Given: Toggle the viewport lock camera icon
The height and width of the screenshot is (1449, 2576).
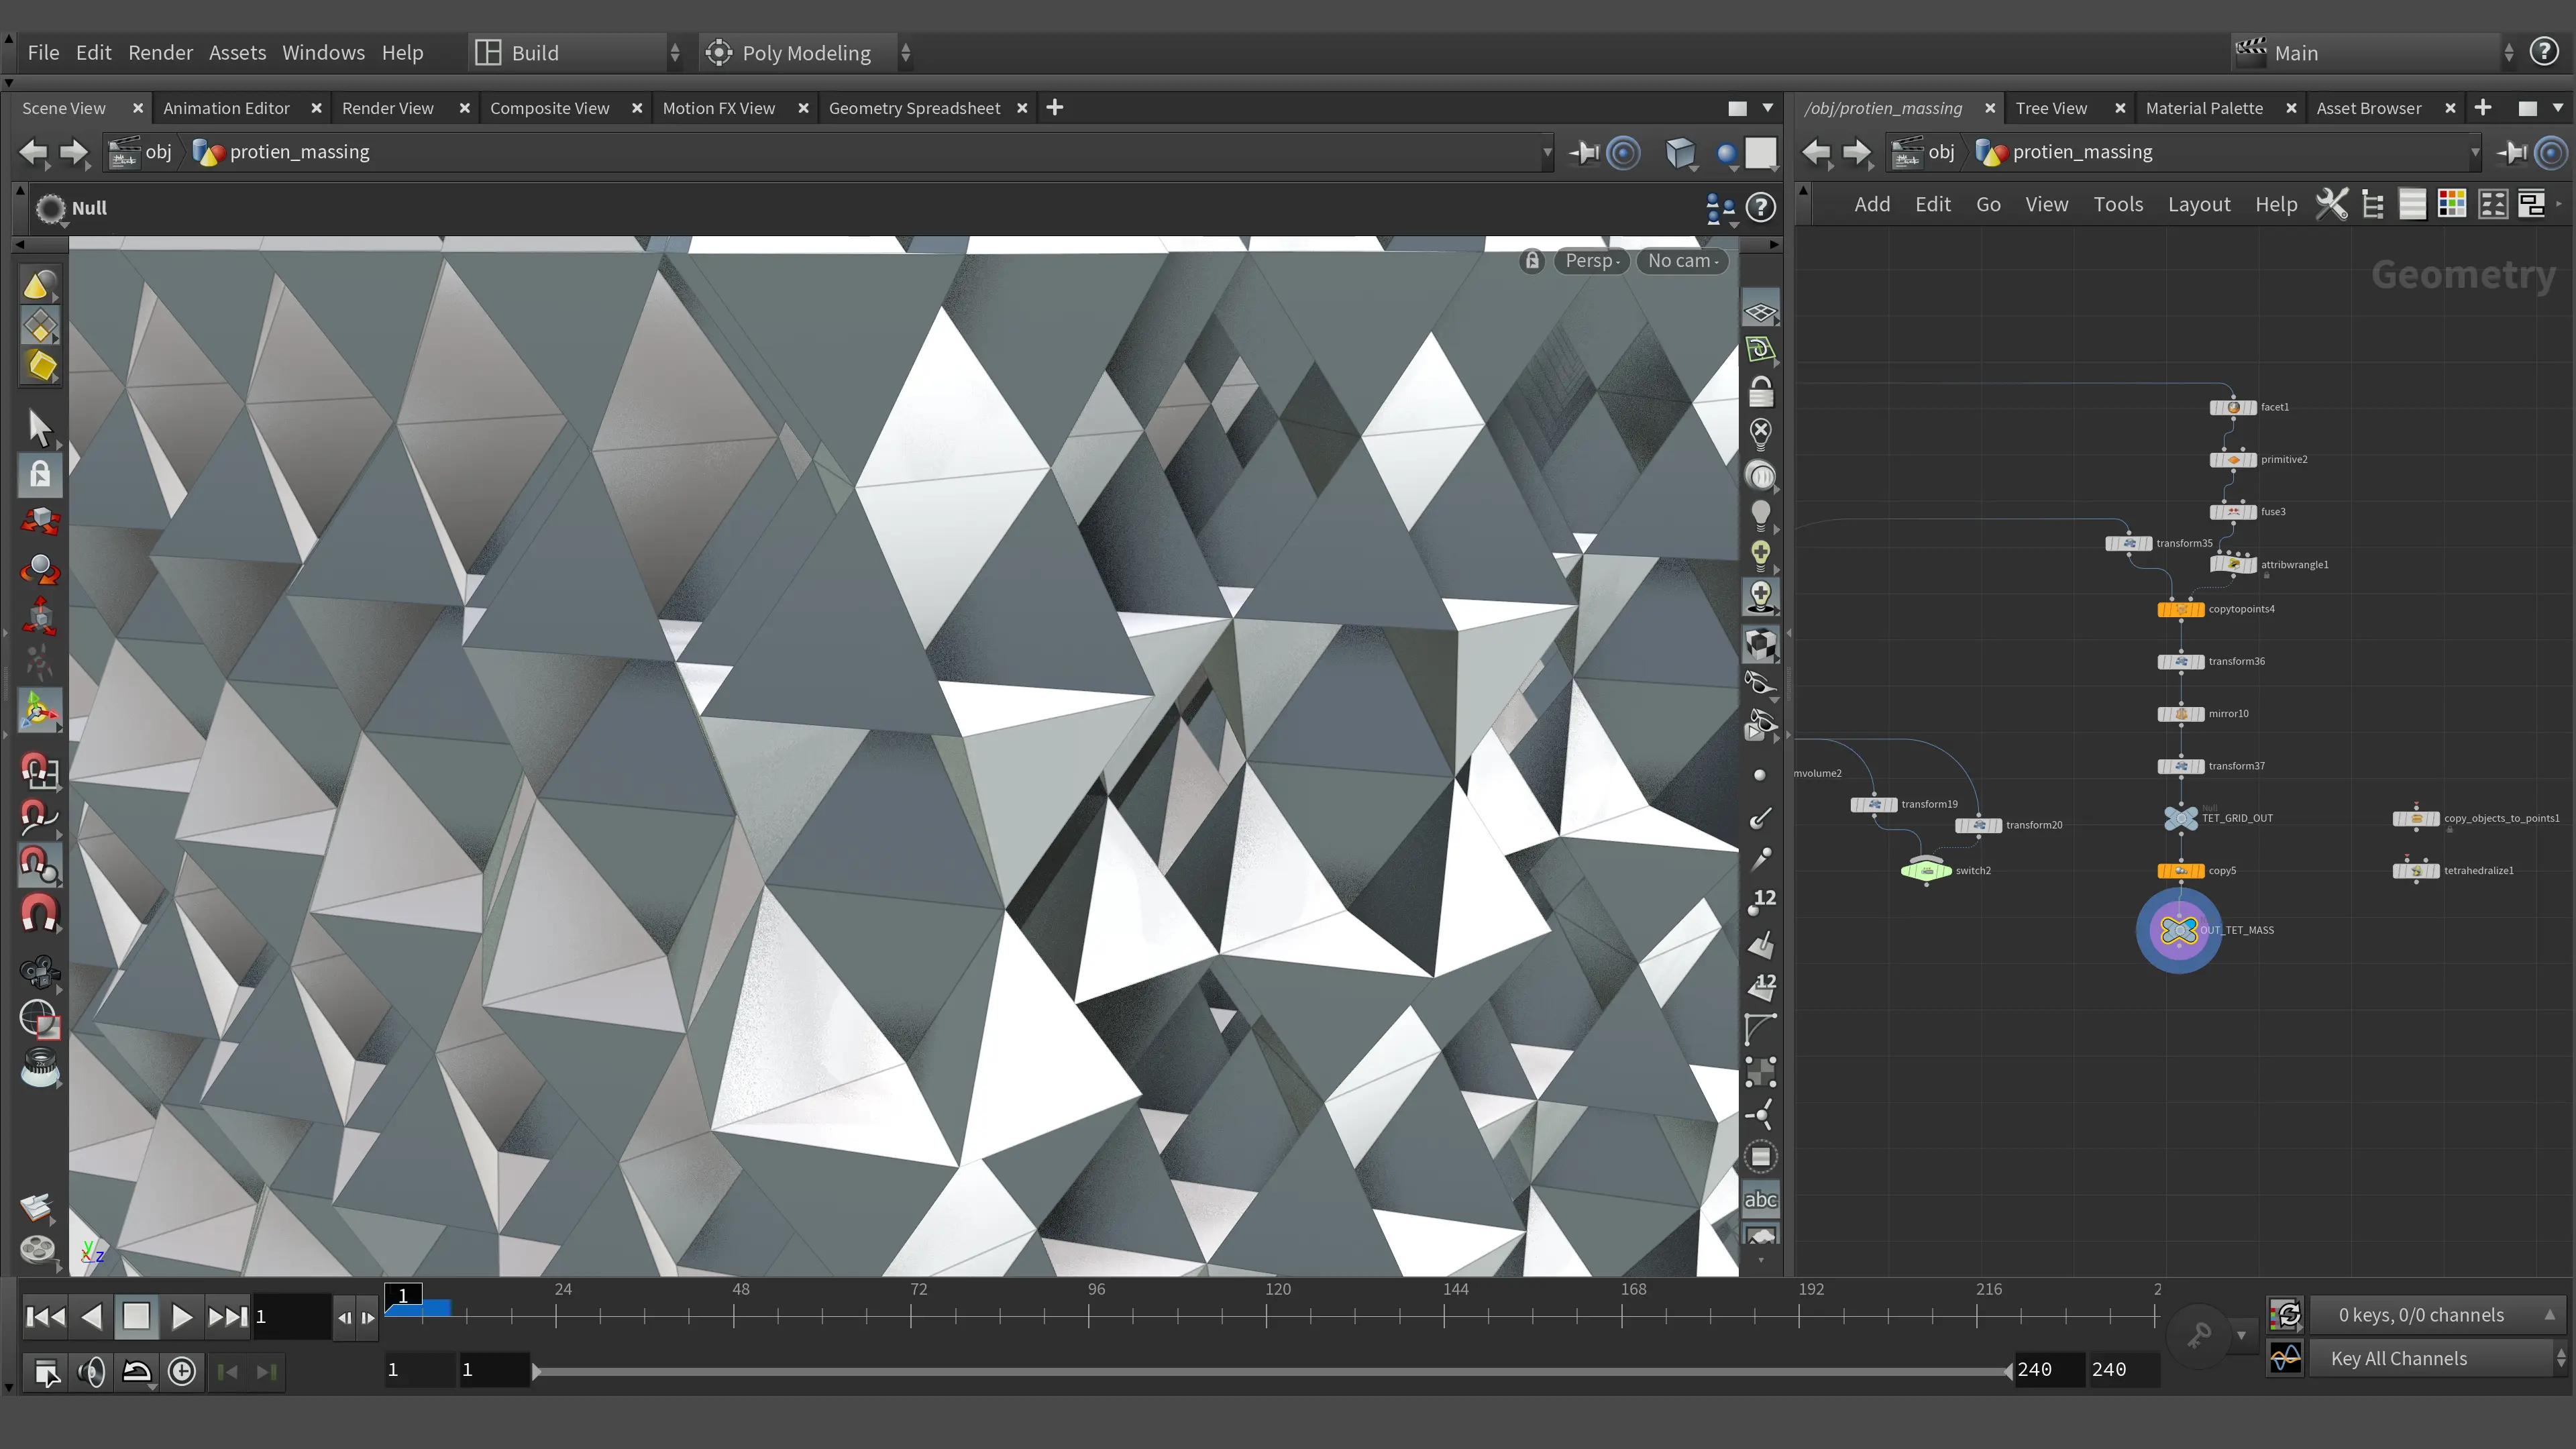Looking at the screenshot, I should coord(1532,261).
